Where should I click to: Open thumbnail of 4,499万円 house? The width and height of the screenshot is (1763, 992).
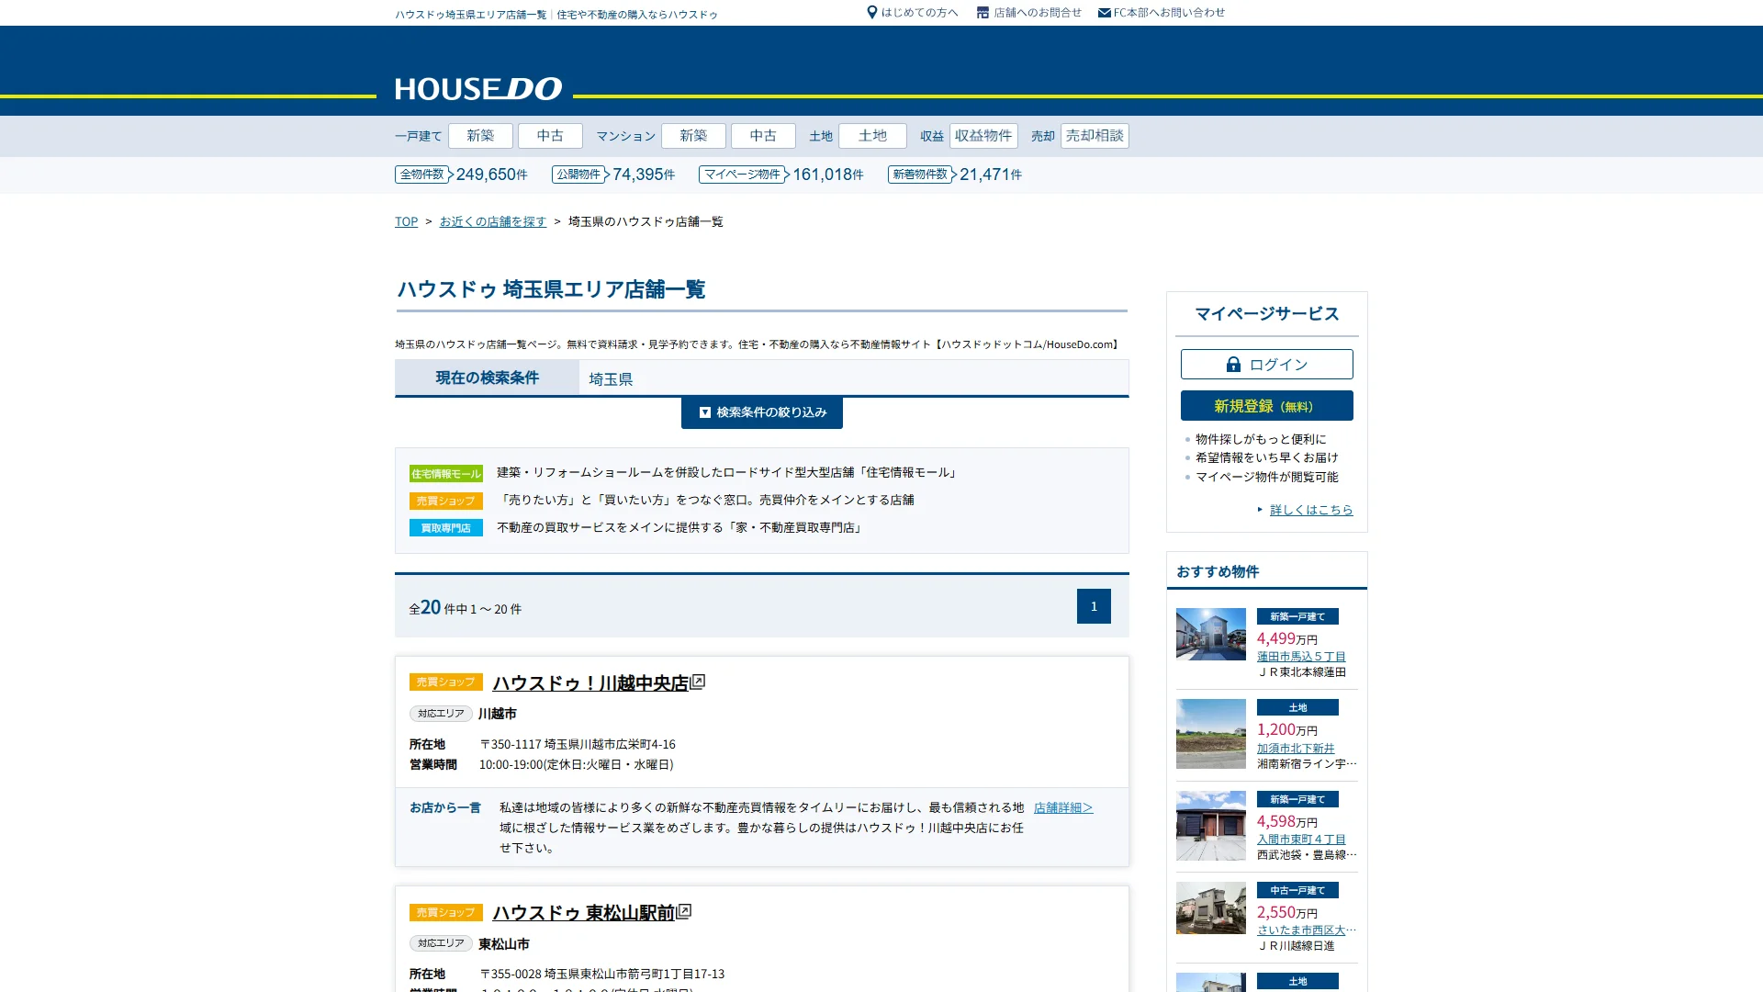(x=1211, y=634)
